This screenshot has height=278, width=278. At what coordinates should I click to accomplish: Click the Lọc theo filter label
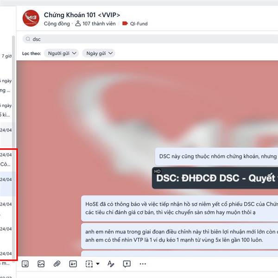[x=32, y=53]
